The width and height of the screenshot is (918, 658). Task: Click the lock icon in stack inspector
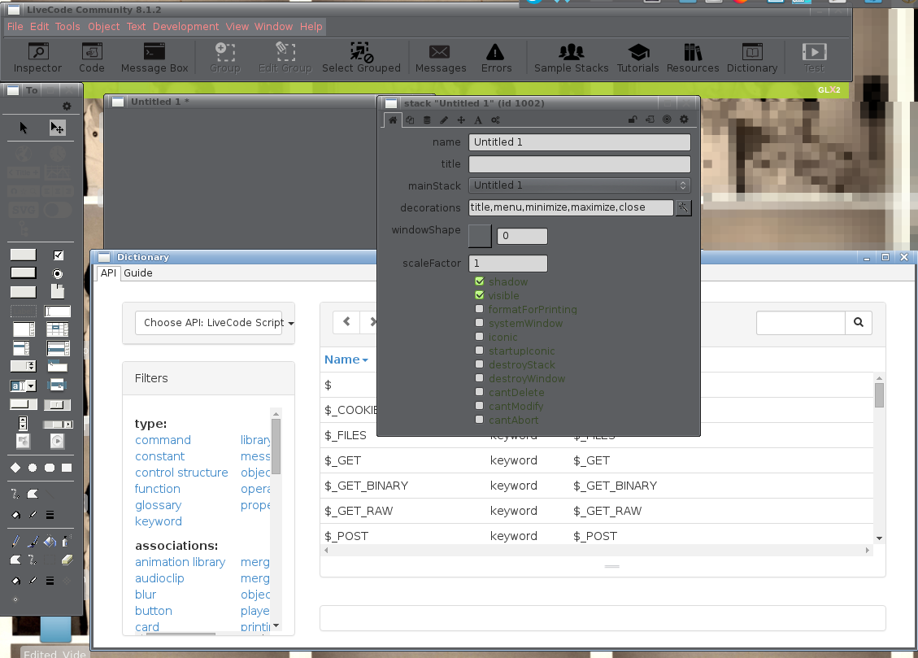pyautogui.click(x=632, y=120)
